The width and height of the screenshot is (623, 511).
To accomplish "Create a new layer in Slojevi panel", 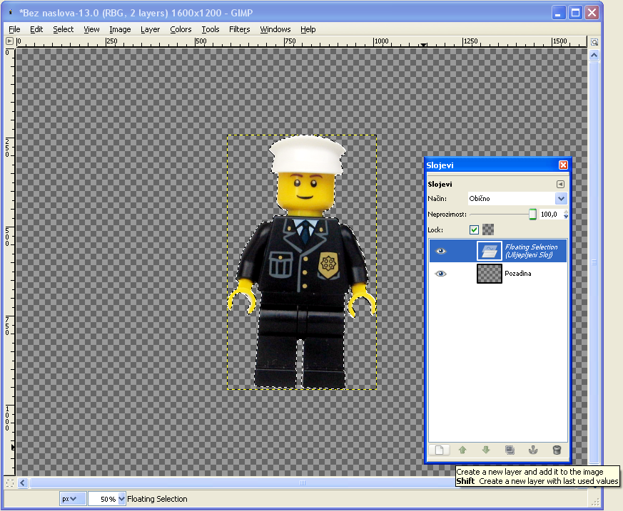I will [439, 450].
